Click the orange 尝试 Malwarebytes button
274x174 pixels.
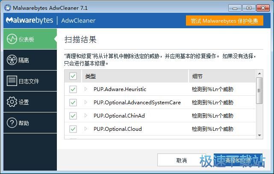pos(224,21)
